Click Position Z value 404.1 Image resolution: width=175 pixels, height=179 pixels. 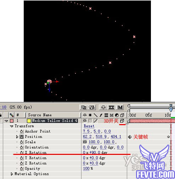(x=116, y=137)
